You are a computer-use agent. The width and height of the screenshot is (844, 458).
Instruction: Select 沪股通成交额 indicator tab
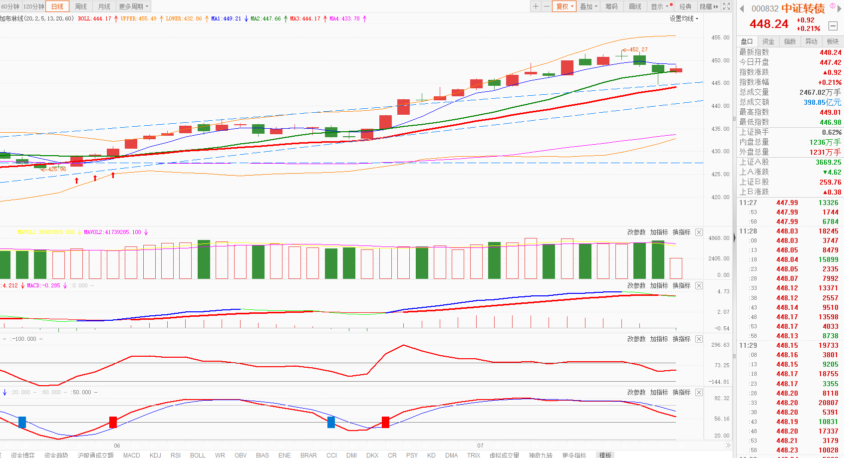point(96,455)
